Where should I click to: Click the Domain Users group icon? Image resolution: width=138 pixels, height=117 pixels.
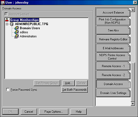pyautogui.click(x=17, y=28)
